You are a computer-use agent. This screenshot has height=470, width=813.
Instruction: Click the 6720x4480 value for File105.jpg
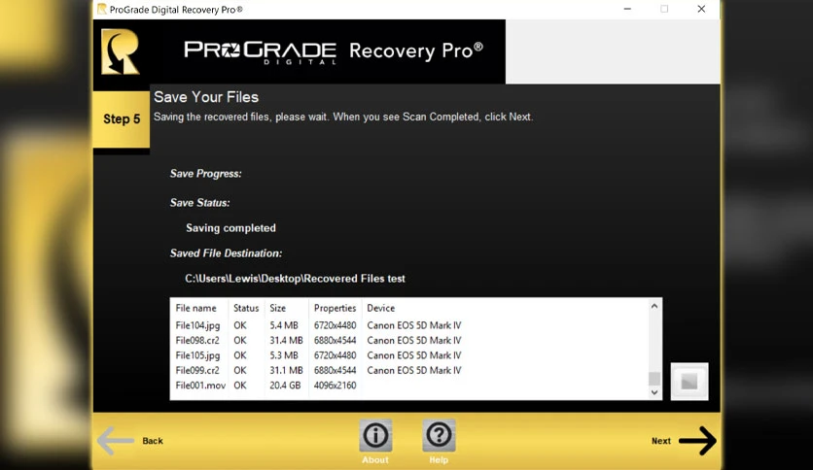335,355
